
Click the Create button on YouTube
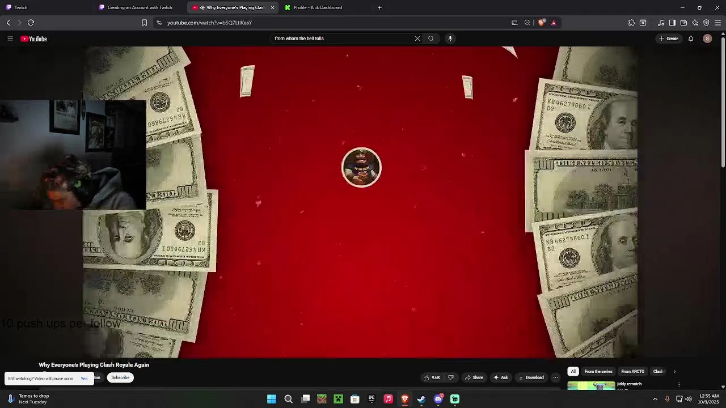coord(669,39)
